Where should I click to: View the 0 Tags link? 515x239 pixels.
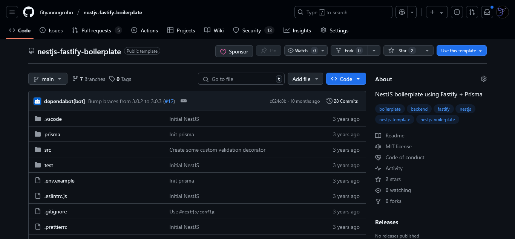(x=120, y=79)
